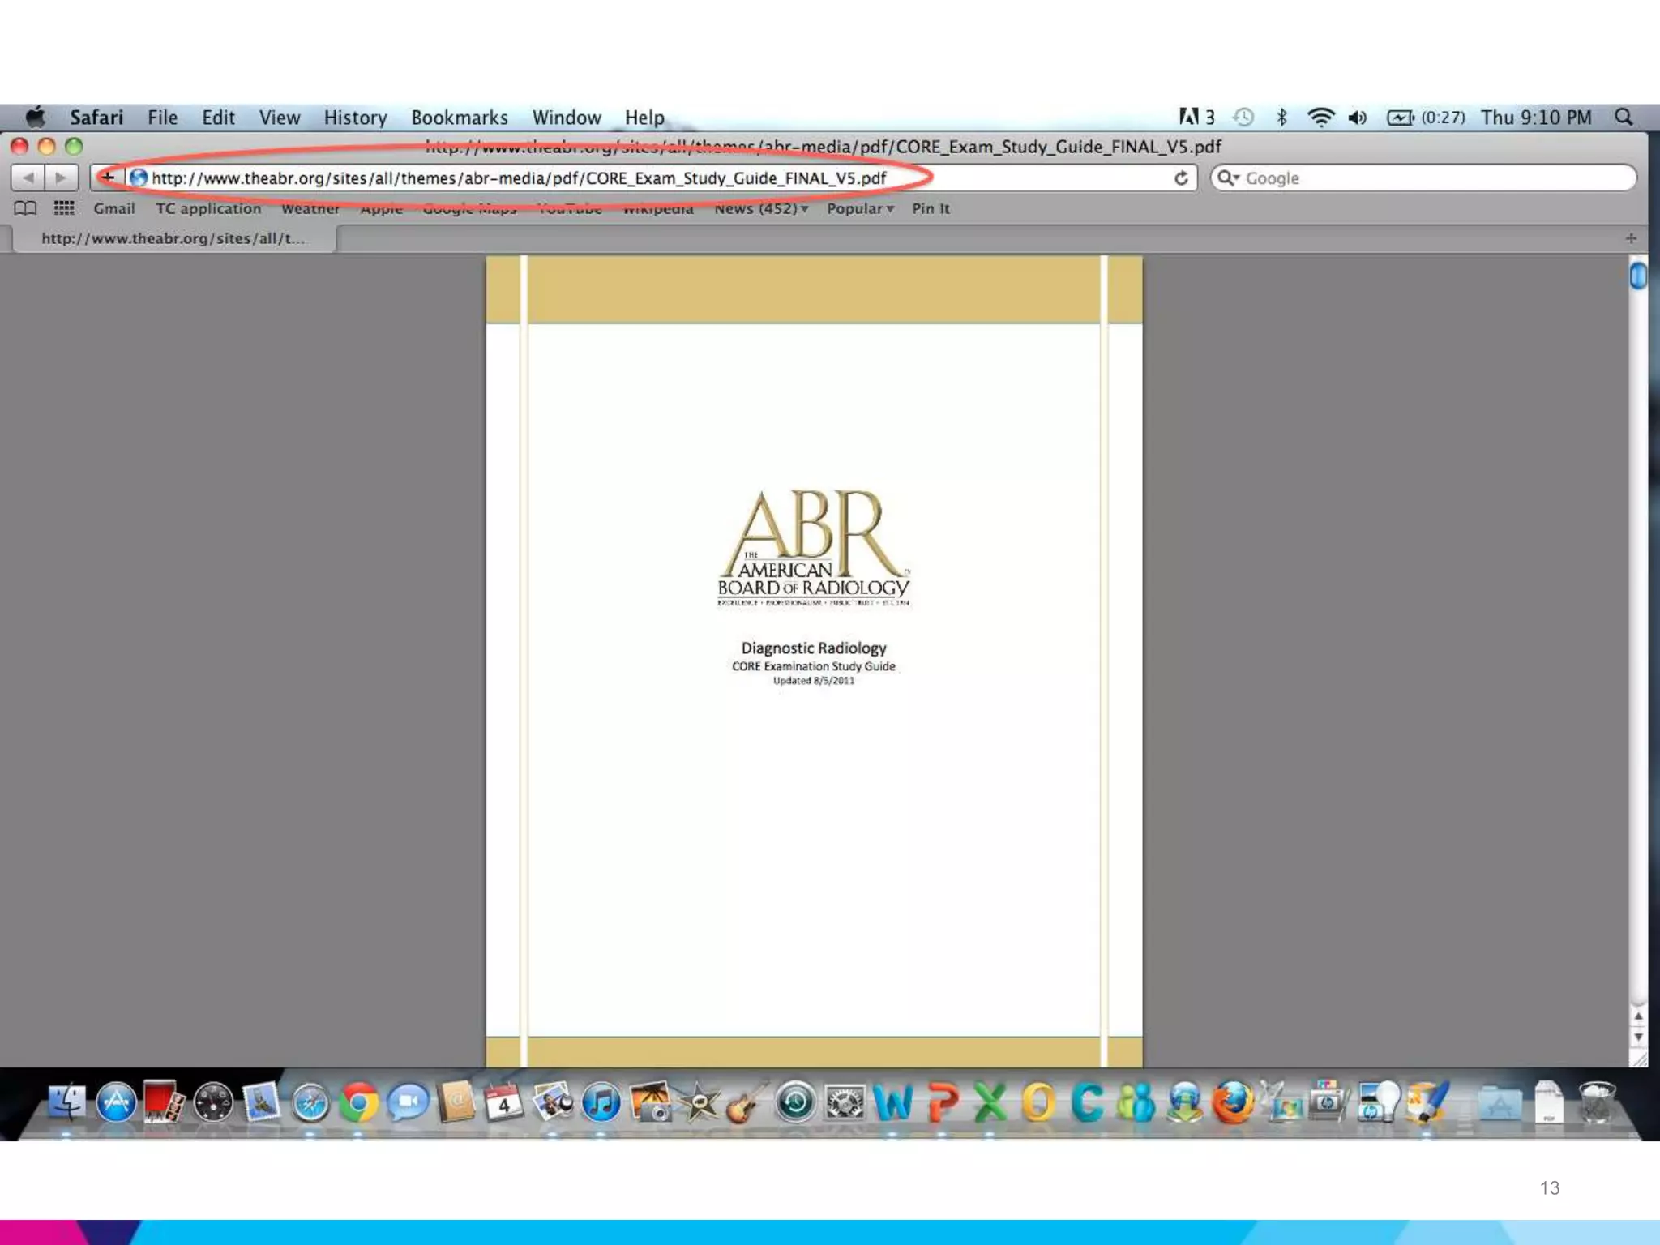The width and height of the screenshot is (1660, 1245).
Task: Open the Bookmarks menu
Action: pyautogui.click(x=459, y=118)
